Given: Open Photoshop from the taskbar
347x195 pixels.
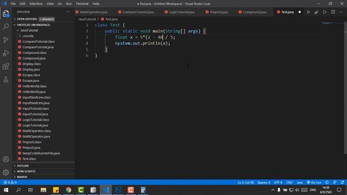Looking at the screenshot, I should click(118, 190).
